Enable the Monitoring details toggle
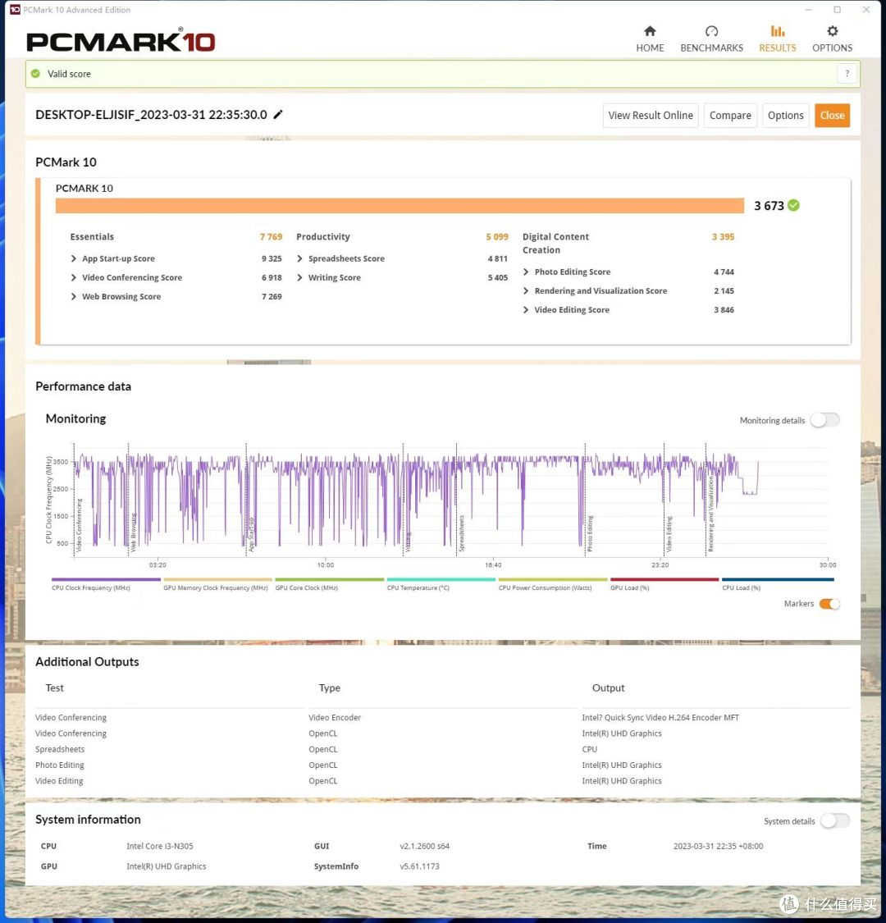The height and width of the screenshot is (923, 886). click(x=824, y=420)
